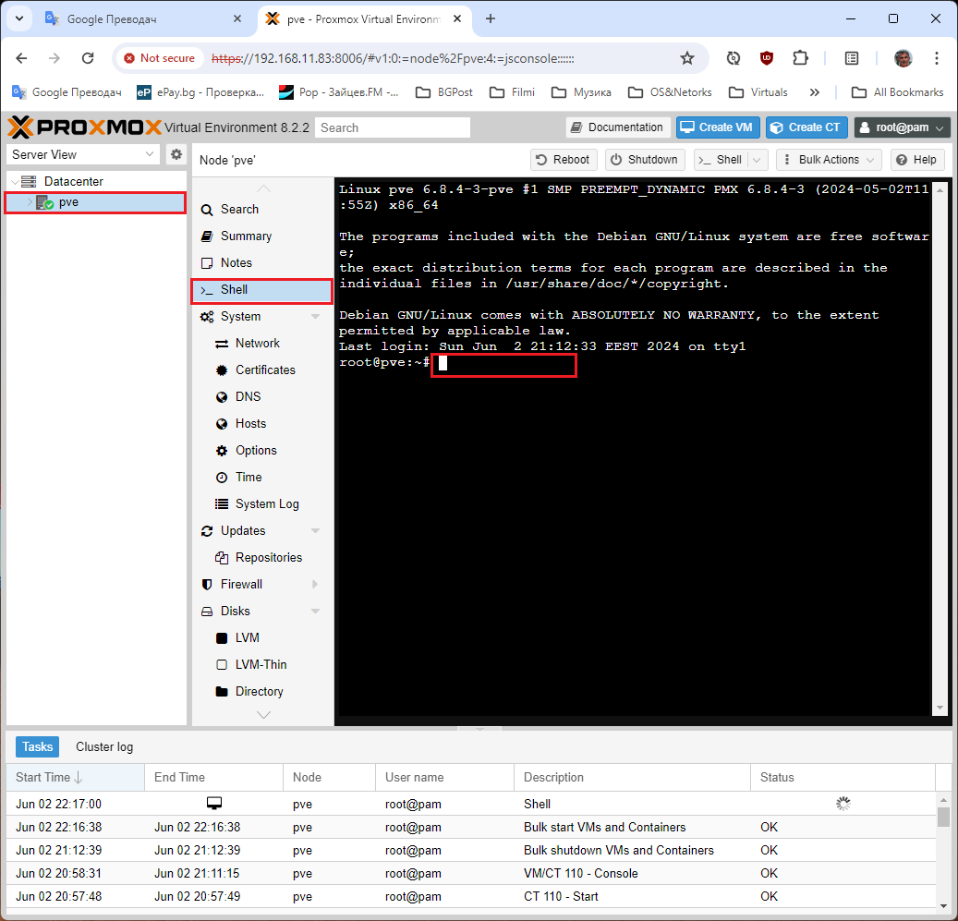Click the sync extension icon near bookmark star

tap(734, 58)
